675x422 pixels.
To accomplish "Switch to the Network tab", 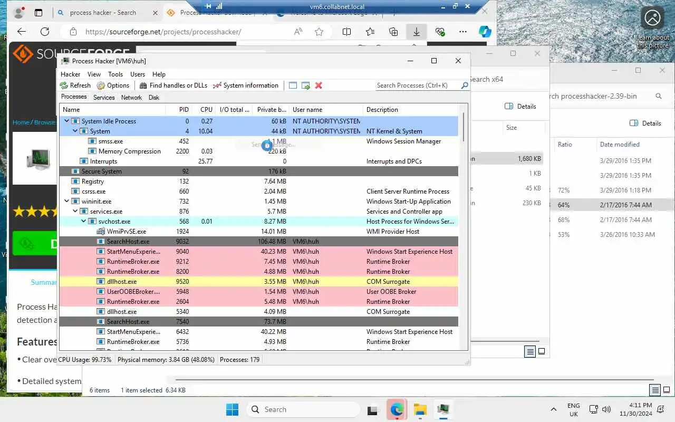I will [131, 98].
